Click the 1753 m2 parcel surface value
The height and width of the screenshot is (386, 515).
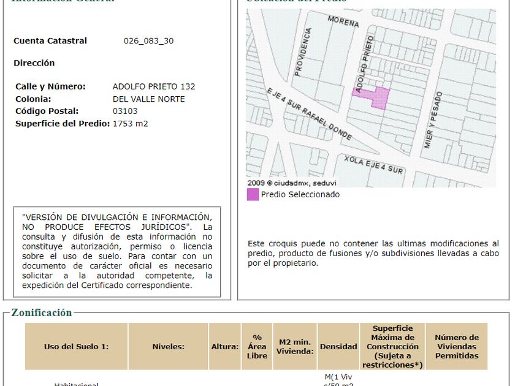point(130,123)
